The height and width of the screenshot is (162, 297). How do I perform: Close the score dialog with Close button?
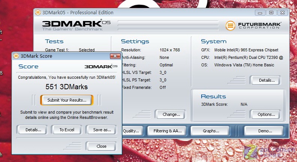pyautogui.click(x=101, y=146)
